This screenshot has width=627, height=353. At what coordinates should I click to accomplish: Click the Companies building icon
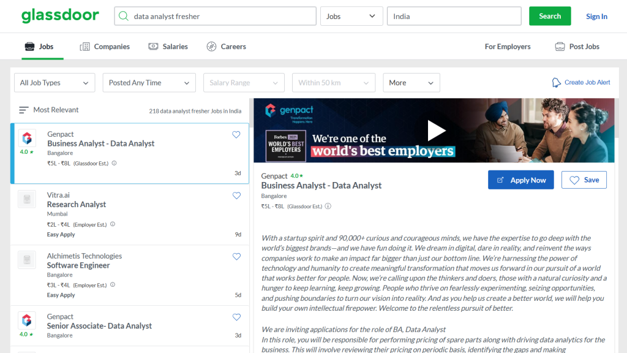coord(84,47)
